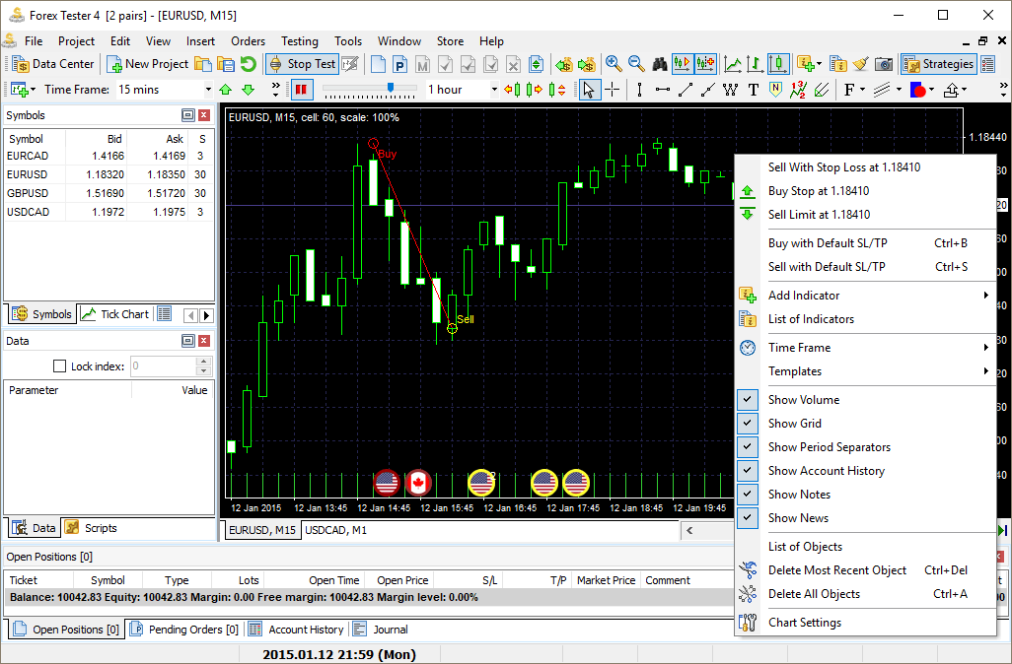Open the Orders menu
Image resolution: width=1012 pixels, height=664 pixels.
[248, 41]
